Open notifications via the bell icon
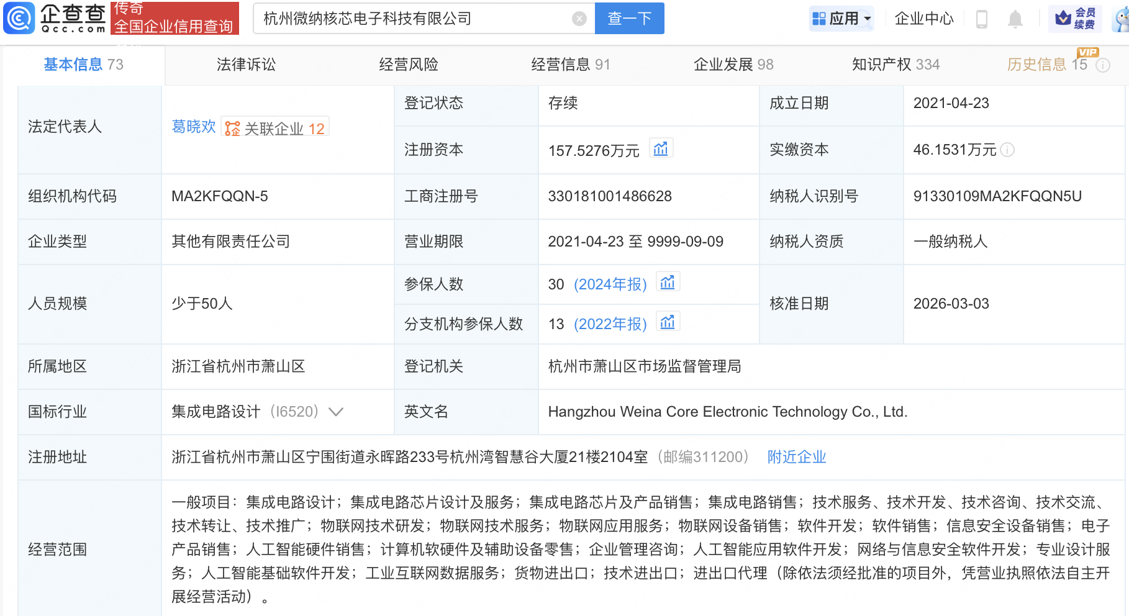Image resolution: width=1129 pixels, height=616 pixels. coord(1015,19)
